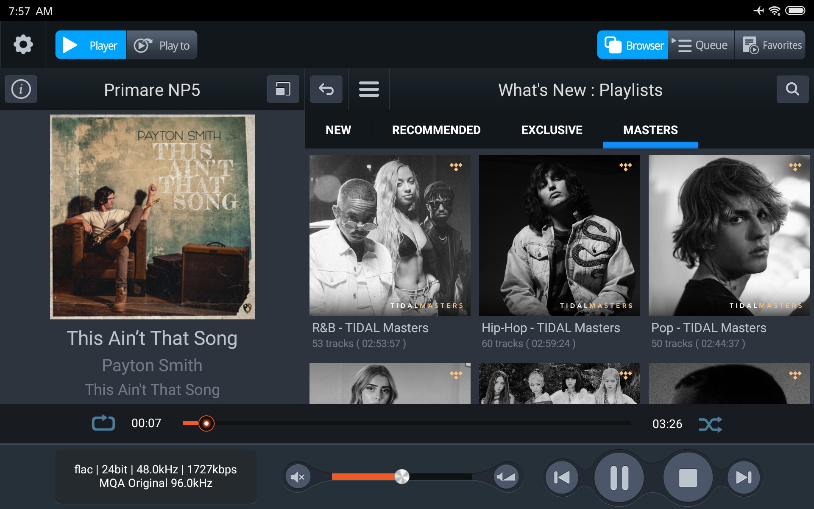Open the dark silhouette playlist thumbnail

click(x=729, y=383)
